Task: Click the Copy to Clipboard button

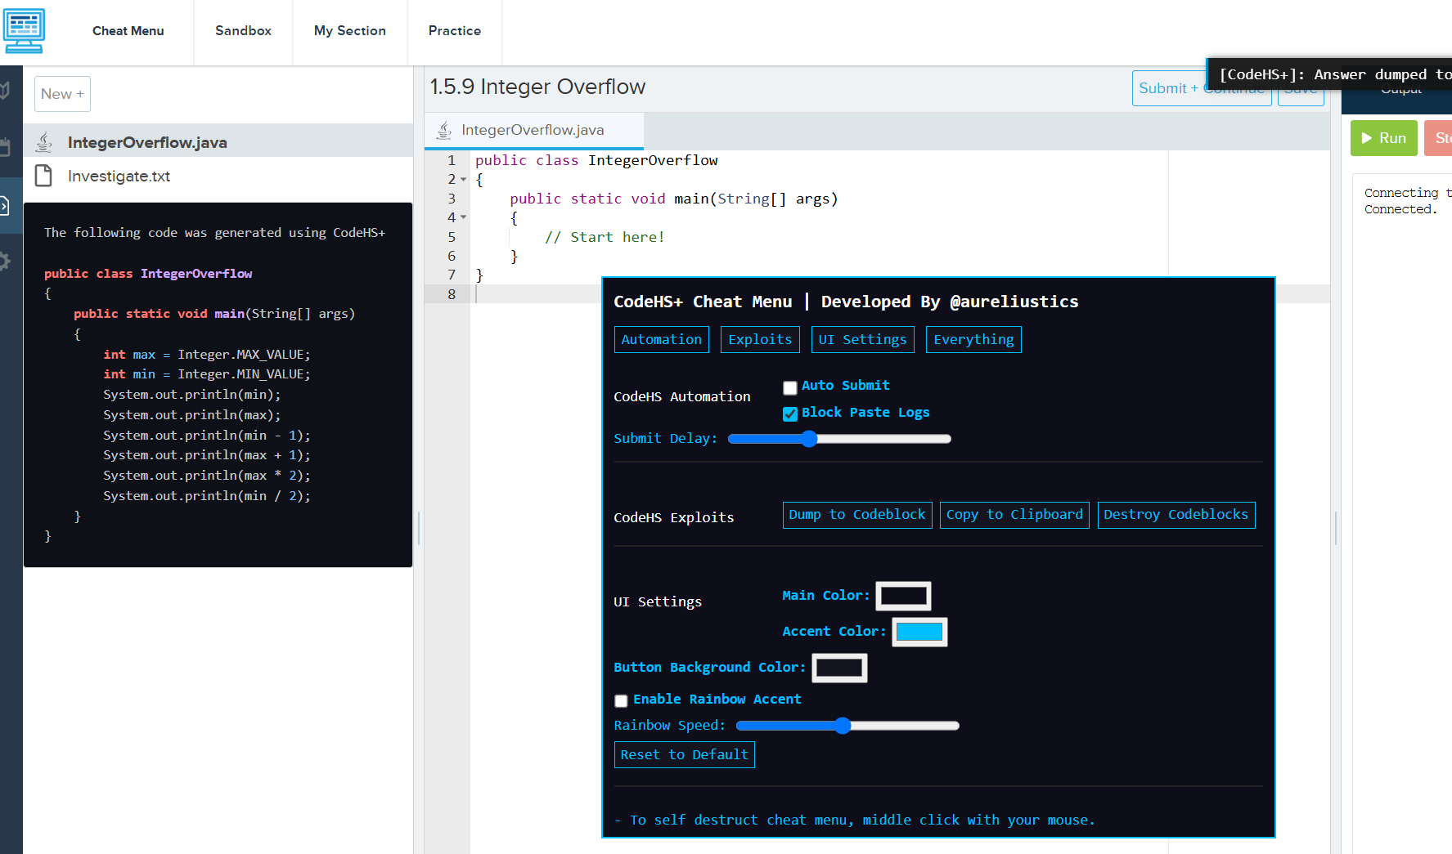Action: 1014,515
